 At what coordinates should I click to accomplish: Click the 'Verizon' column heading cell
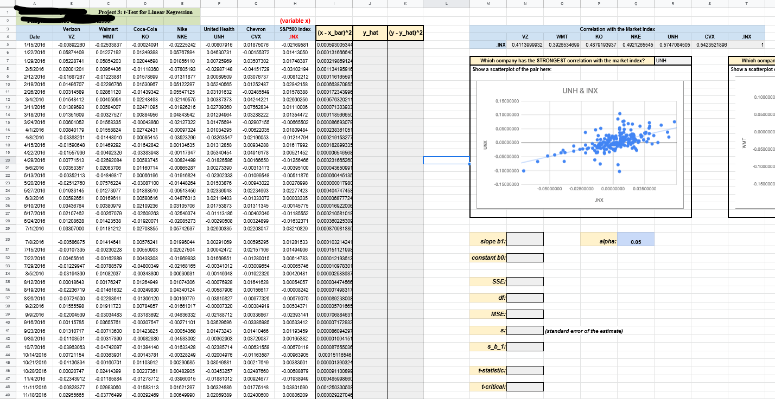click(72, 28)
